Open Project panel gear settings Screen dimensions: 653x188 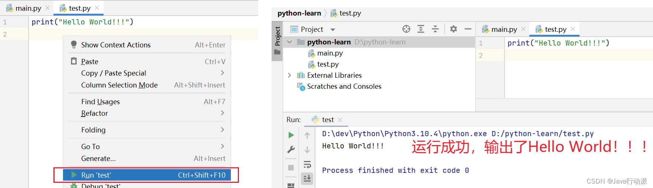[x=453, y=29]
